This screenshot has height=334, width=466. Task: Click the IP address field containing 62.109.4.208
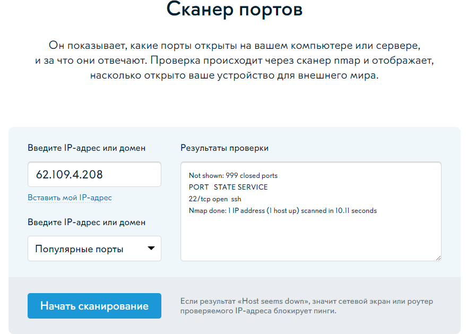pos(94,174)
